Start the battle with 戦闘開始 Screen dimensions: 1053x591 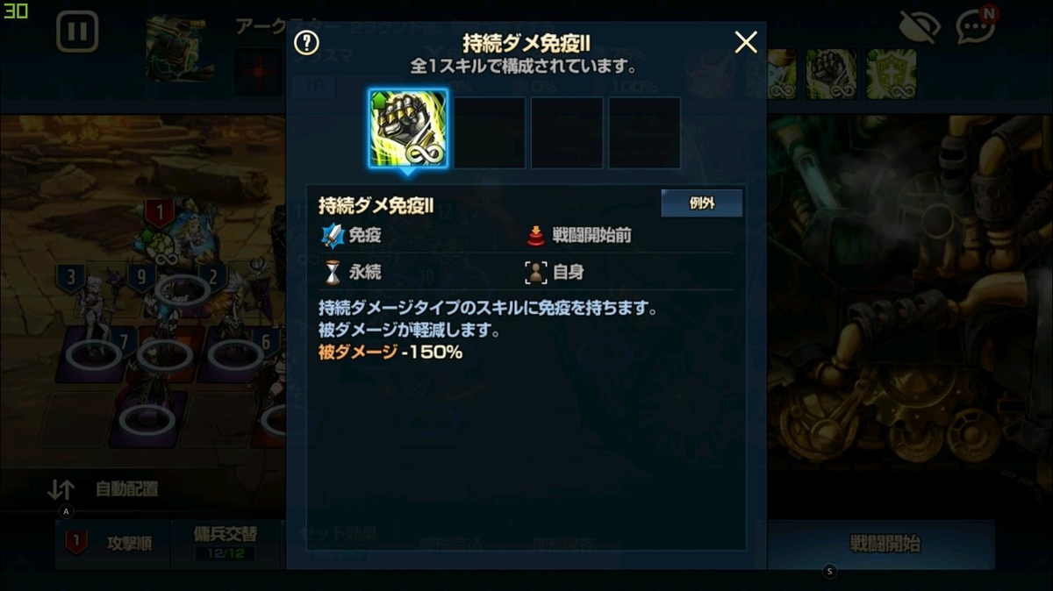tap(884, 545)
